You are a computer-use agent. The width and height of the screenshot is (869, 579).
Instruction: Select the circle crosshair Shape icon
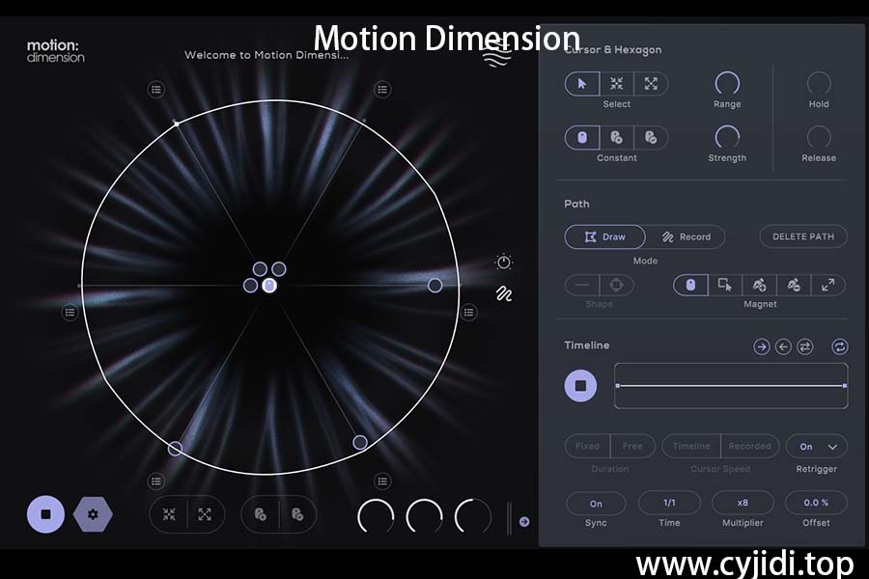coord(616,285)
